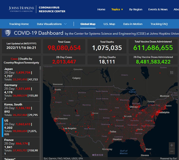Select the red Cases toggle in list header

(14, 59)
